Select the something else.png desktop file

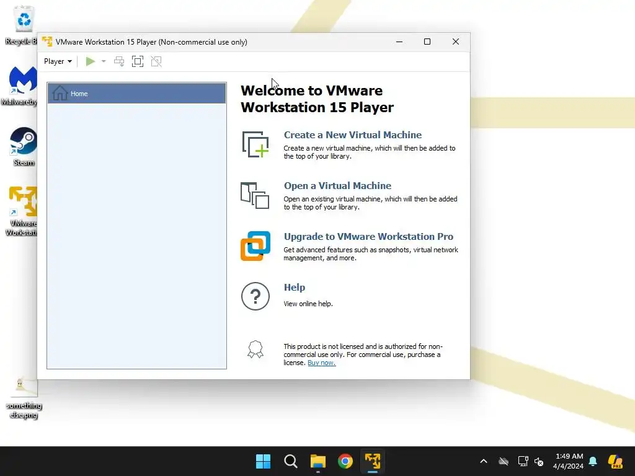(x=24, y=398)
